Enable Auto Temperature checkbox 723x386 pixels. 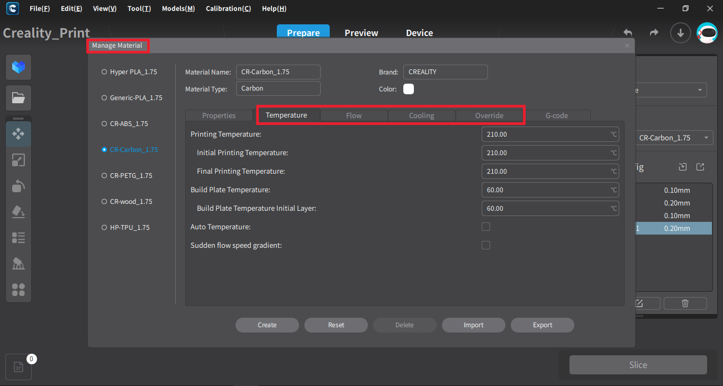(x=486, y=227)
